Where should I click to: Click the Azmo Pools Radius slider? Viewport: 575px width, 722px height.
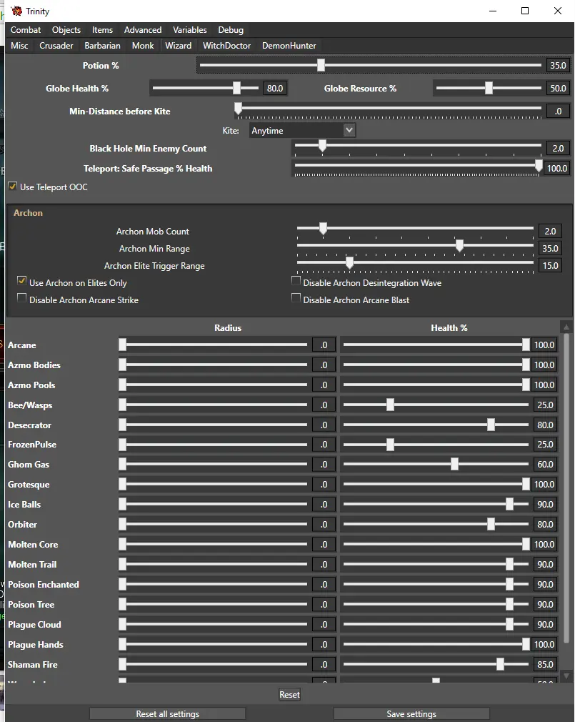(213, 385)
